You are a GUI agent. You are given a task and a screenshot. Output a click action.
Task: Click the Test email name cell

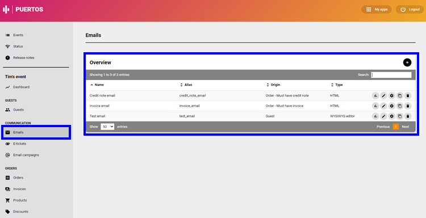[97, 116]
